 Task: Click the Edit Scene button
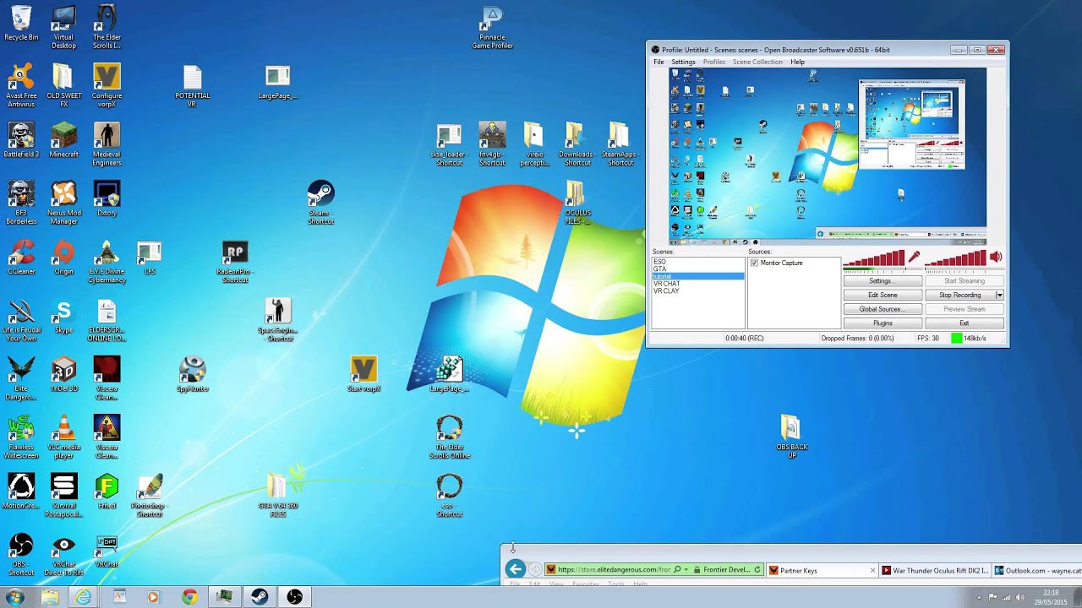pyautogui.click(x=883, y=296)
